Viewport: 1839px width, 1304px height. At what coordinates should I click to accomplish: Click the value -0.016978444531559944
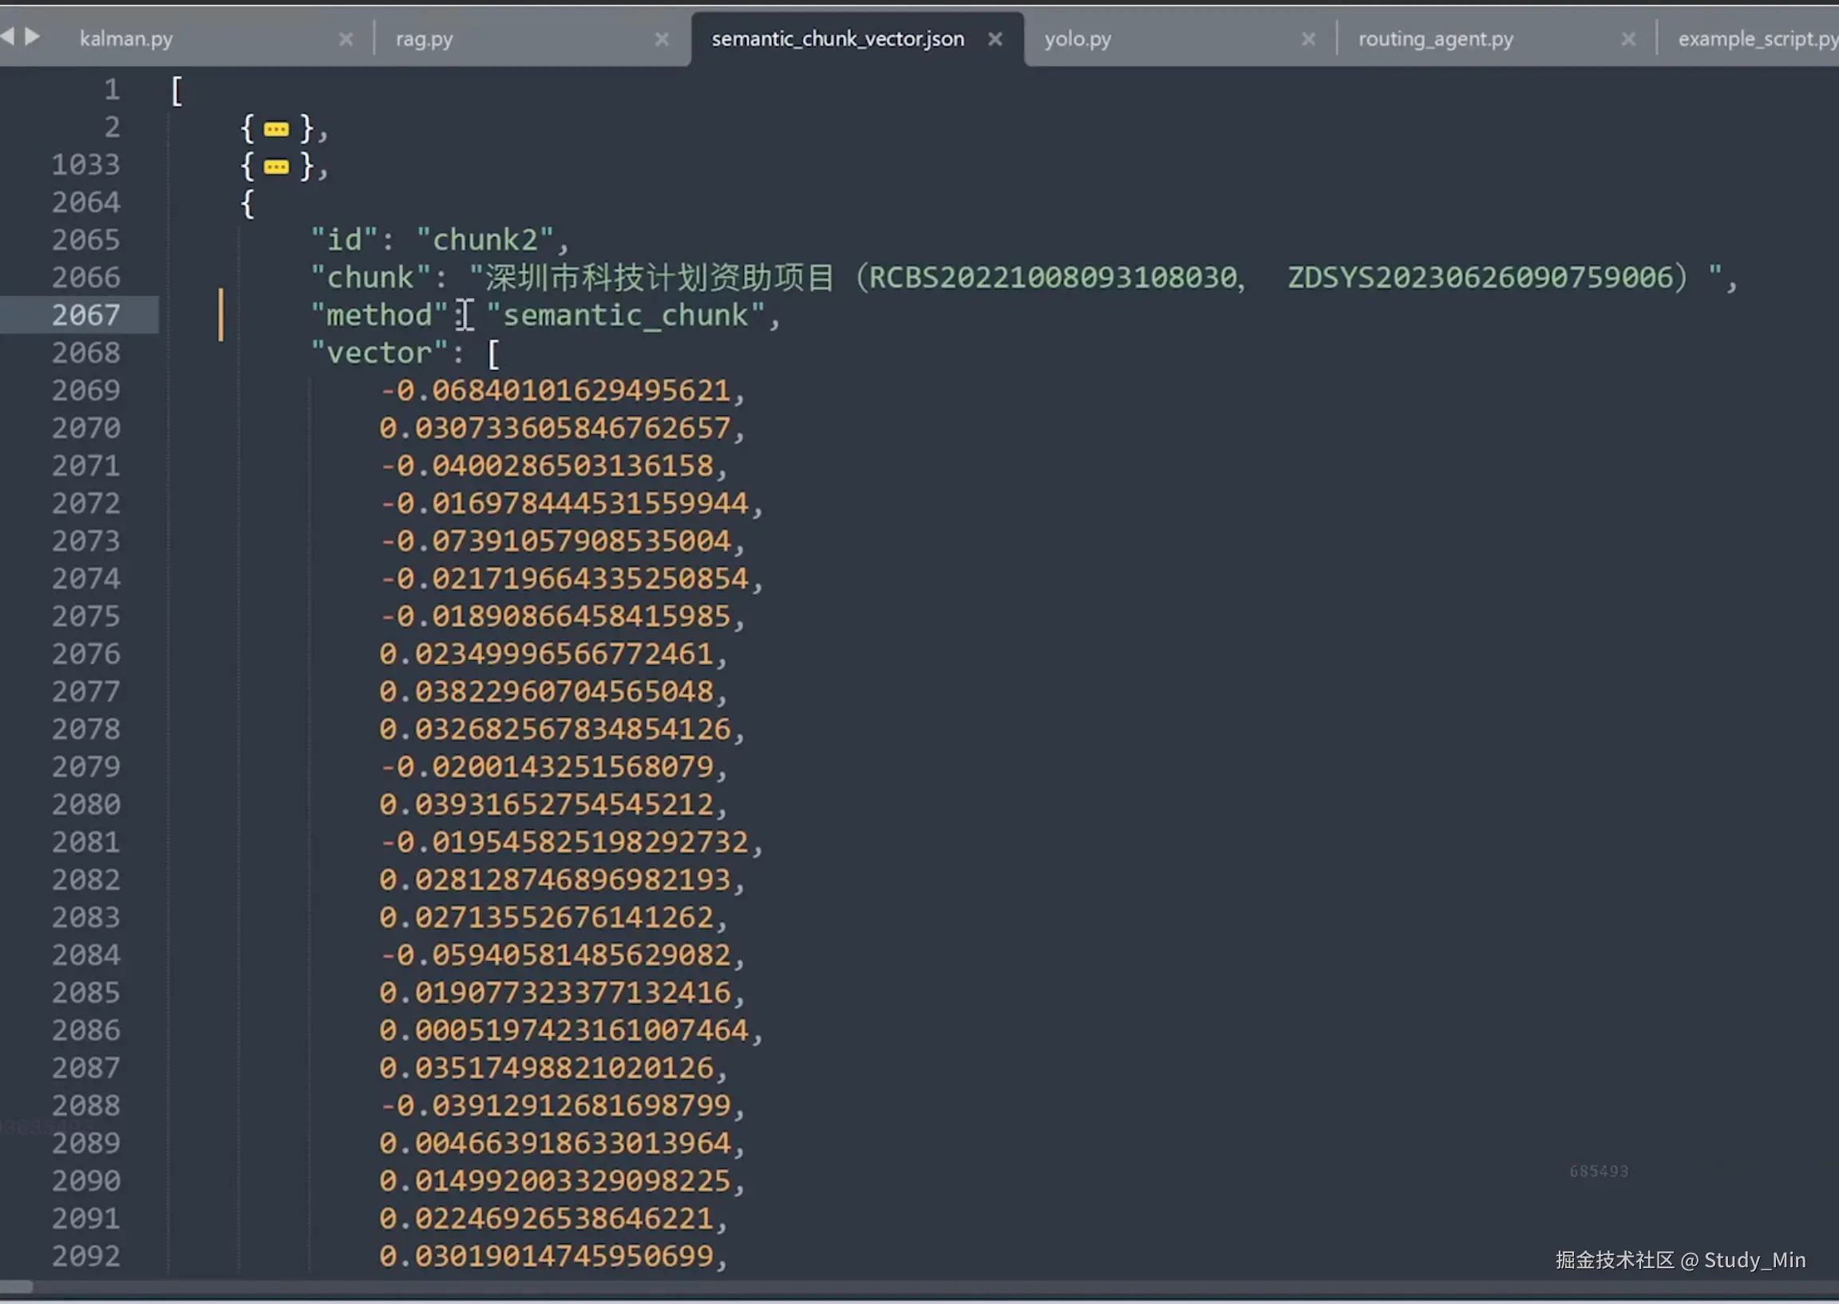coord(564,504)
